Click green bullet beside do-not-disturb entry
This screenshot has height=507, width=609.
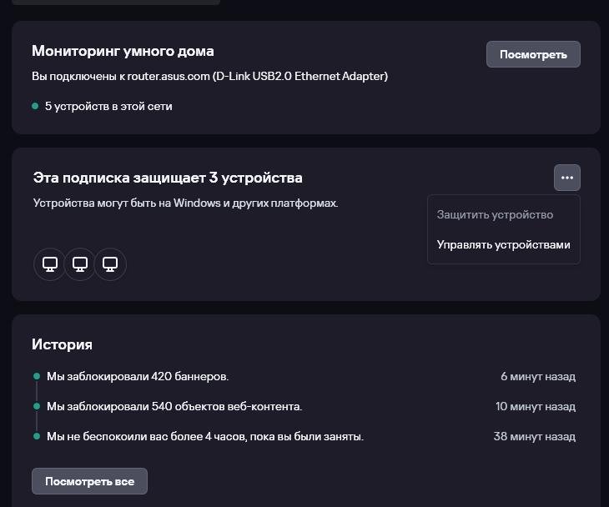tap(37, 436)
